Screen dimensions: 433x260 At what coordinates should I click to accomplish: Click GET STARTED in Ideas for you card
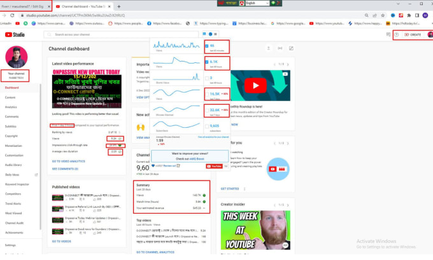point(230,189)
